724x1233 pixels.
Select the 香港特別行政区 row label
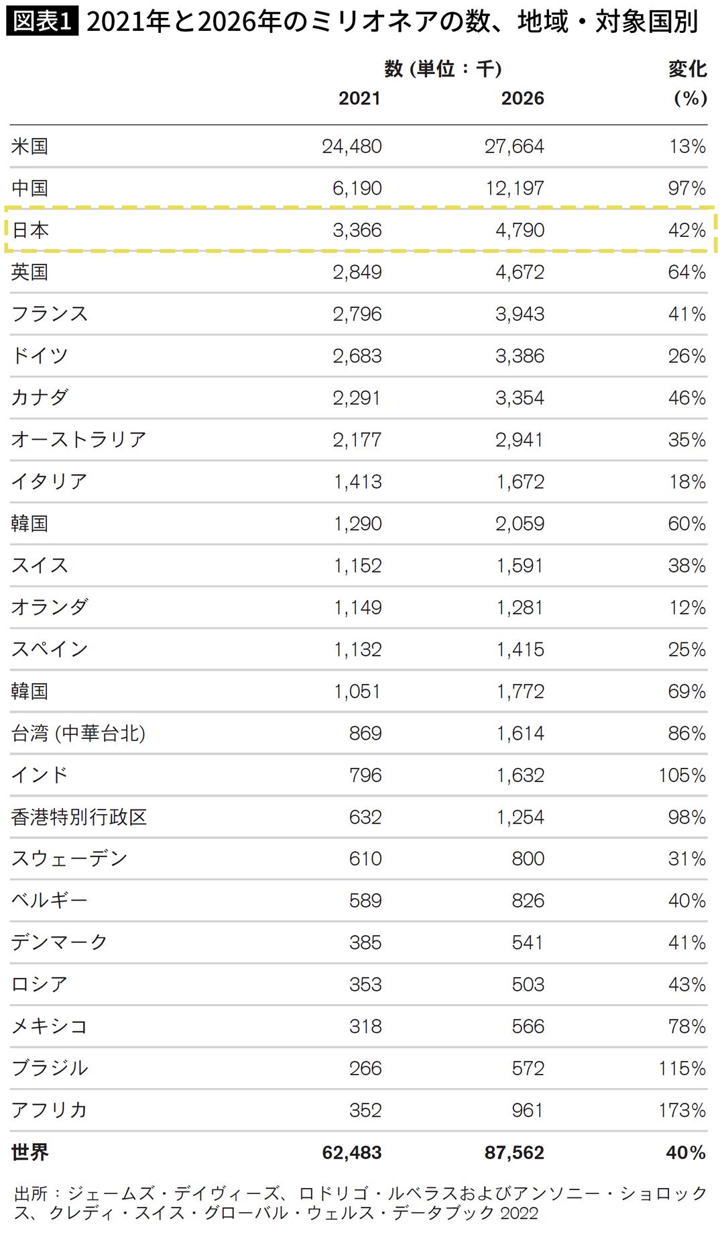point(78,817)
